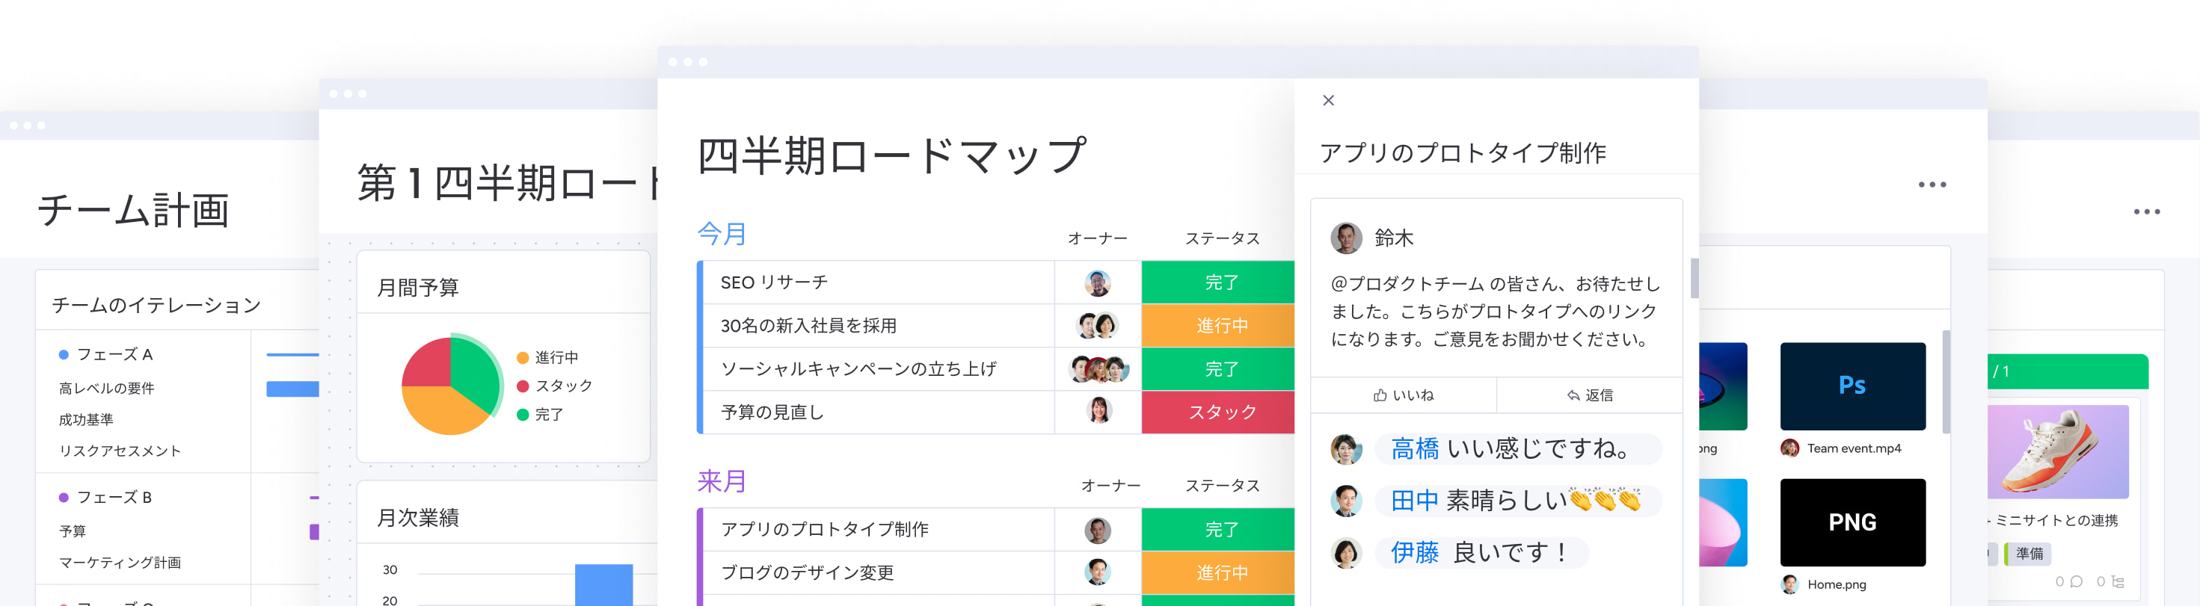
Task: Select 進行中 in the 月間予算 chart legend
Action: pyautogui.click(x=547, y=358)
